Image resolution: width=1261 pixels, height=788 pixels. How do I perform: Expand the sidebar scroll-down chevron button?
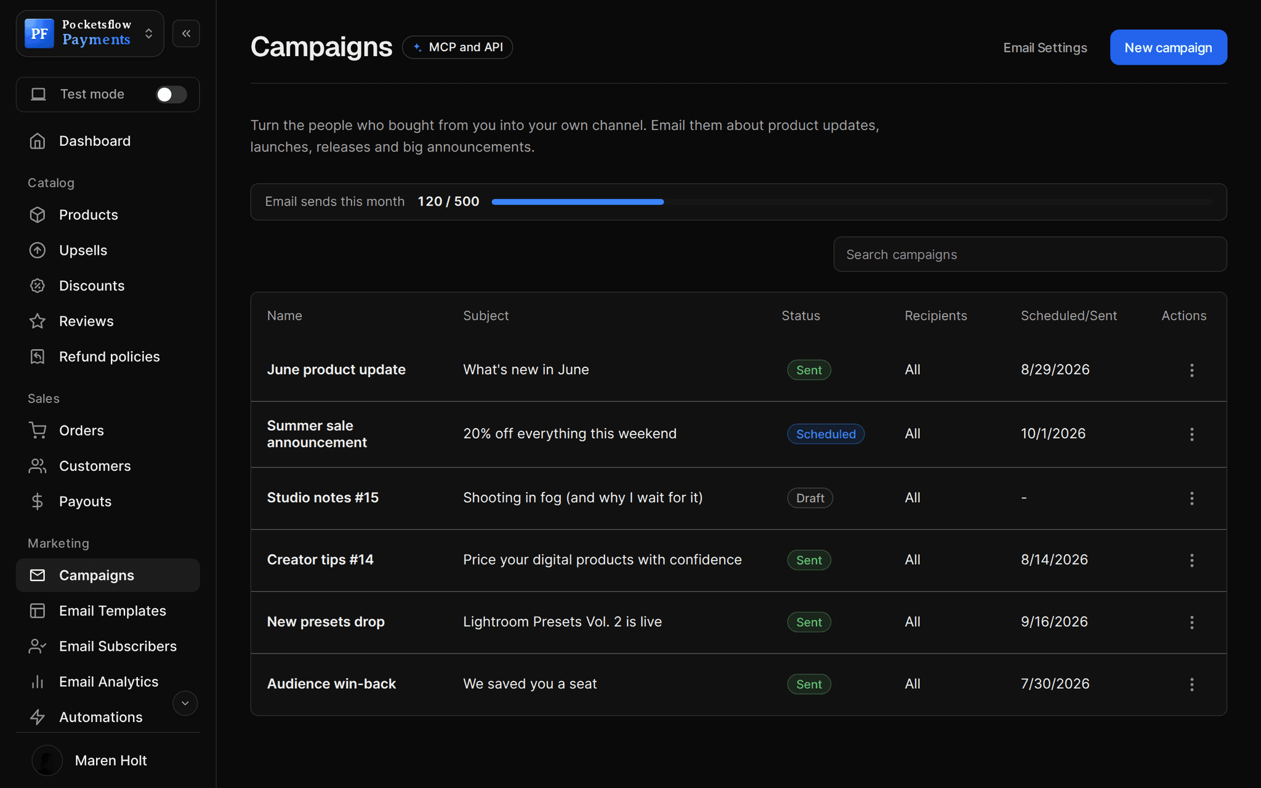pos(185,703)
